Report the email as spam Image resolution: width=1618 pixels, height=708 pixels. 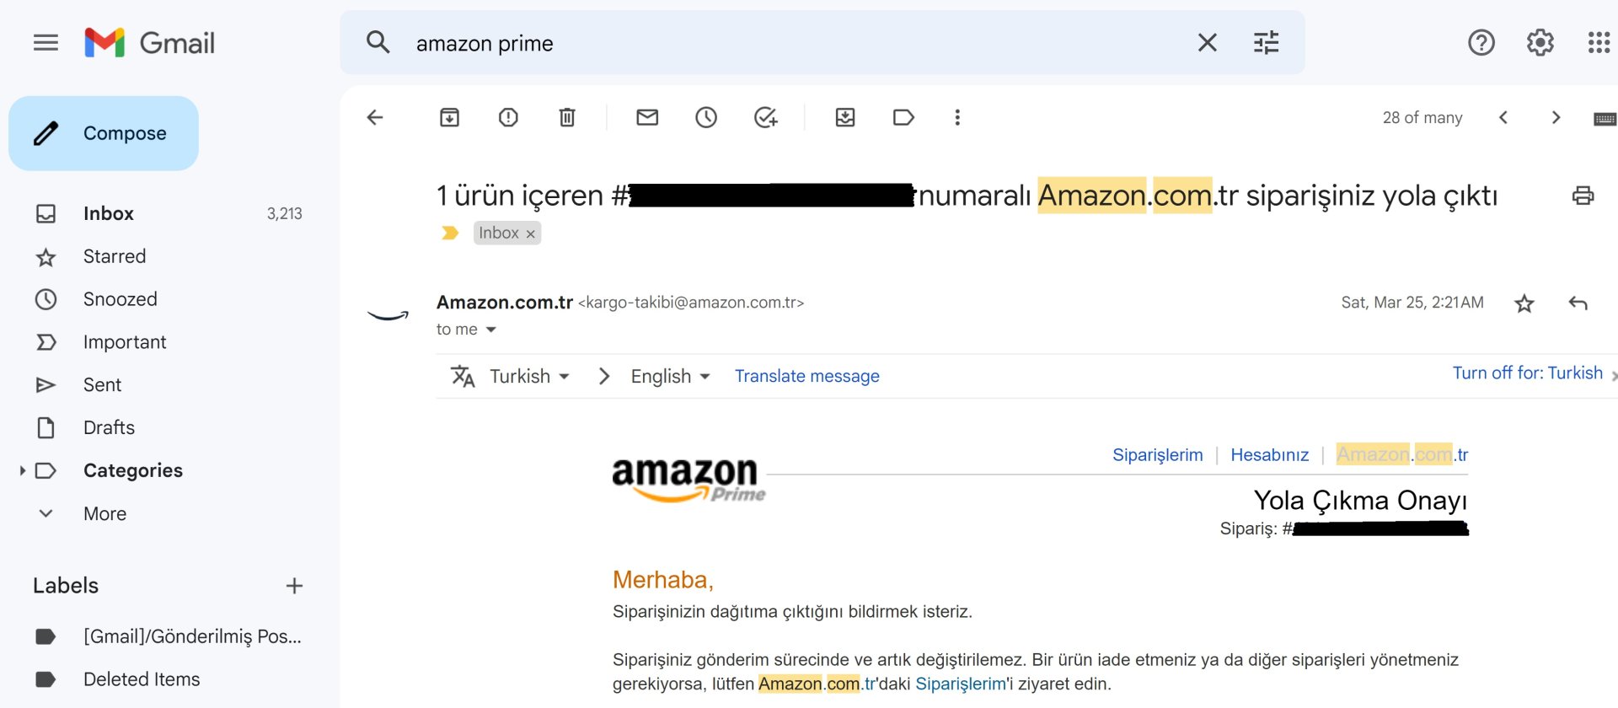(507, 117)
